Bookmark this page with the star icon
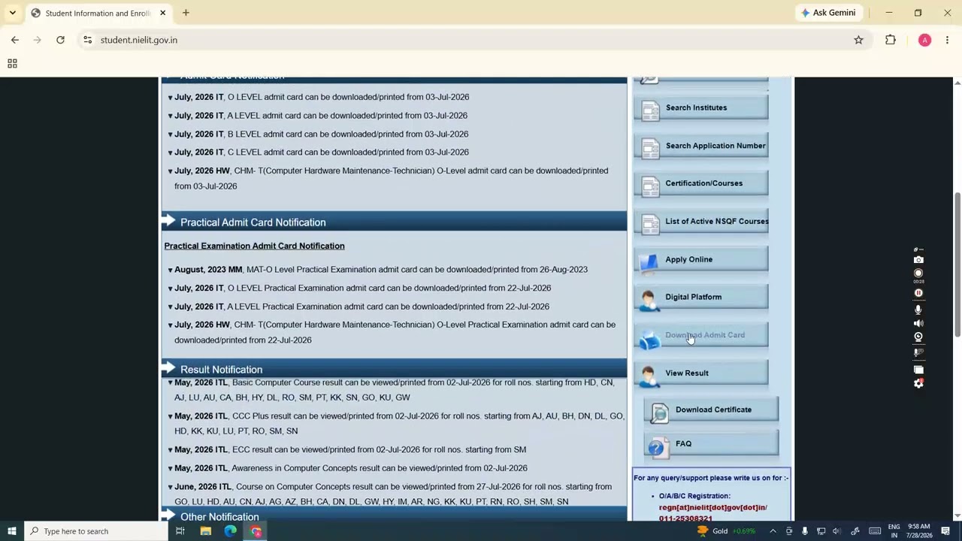Image resolution: width=962 pixels, height=541 pixels. coord(858,40)
